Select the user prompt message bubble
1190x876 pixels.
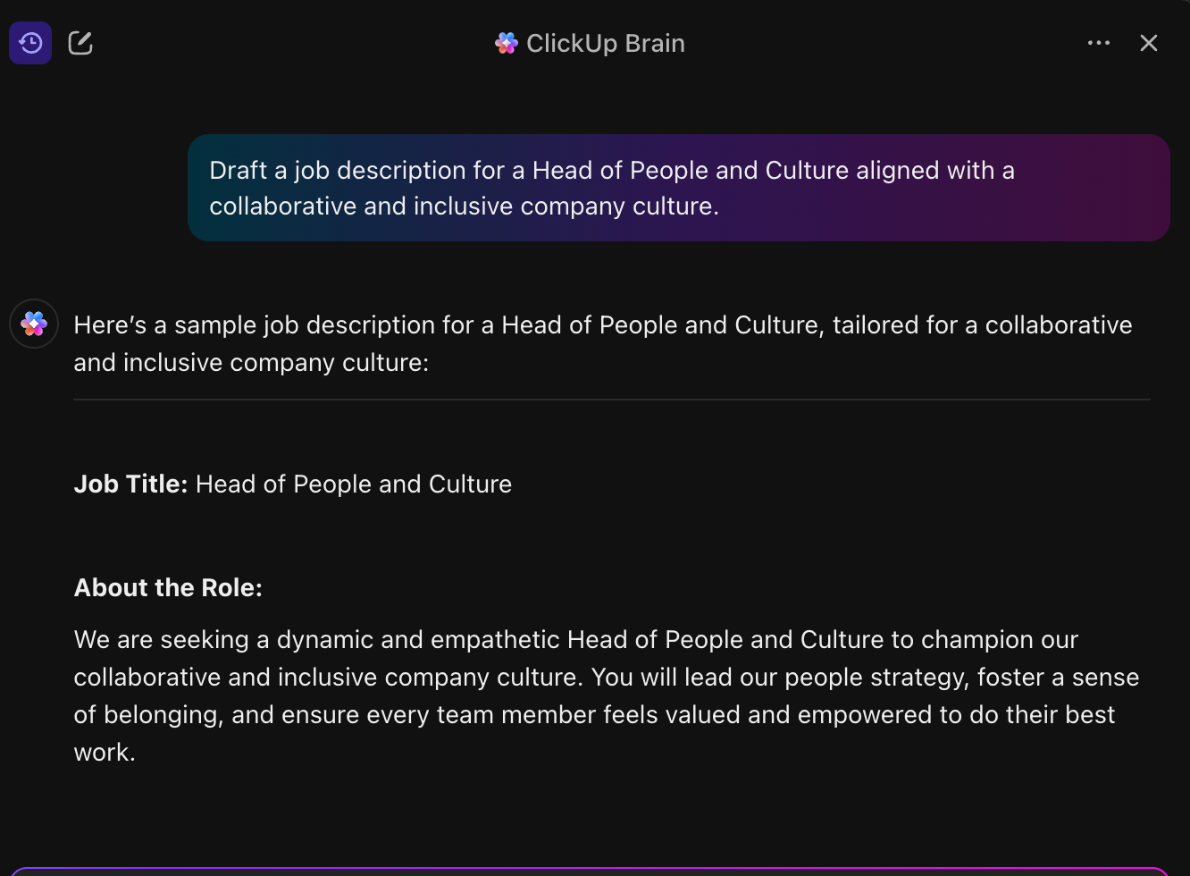pyautogui.click(x=678, y=188)
